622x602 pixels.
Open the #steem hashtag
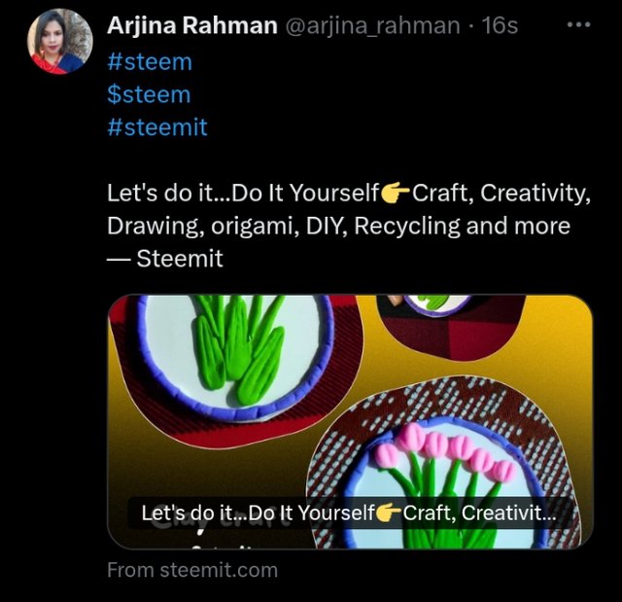point(150,61)
